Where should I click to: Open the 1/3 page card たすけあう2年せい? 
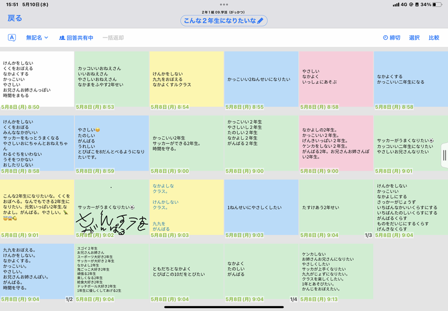(x=335, y=208)
